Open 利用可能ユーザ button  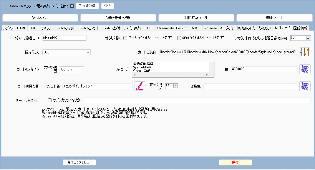[x=196, y=18]
